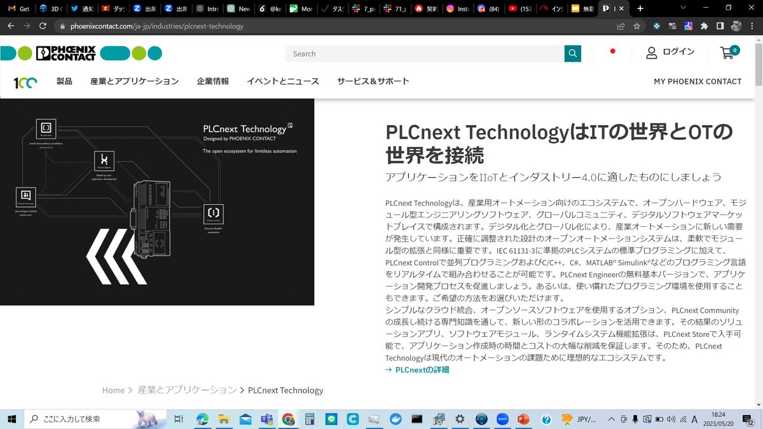Open MY PHOENIX CONTACT

[698, 81]
